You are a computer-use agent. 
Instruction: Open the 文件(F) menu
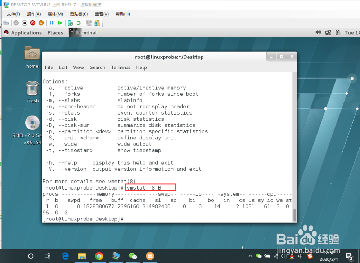pos(13,14)
